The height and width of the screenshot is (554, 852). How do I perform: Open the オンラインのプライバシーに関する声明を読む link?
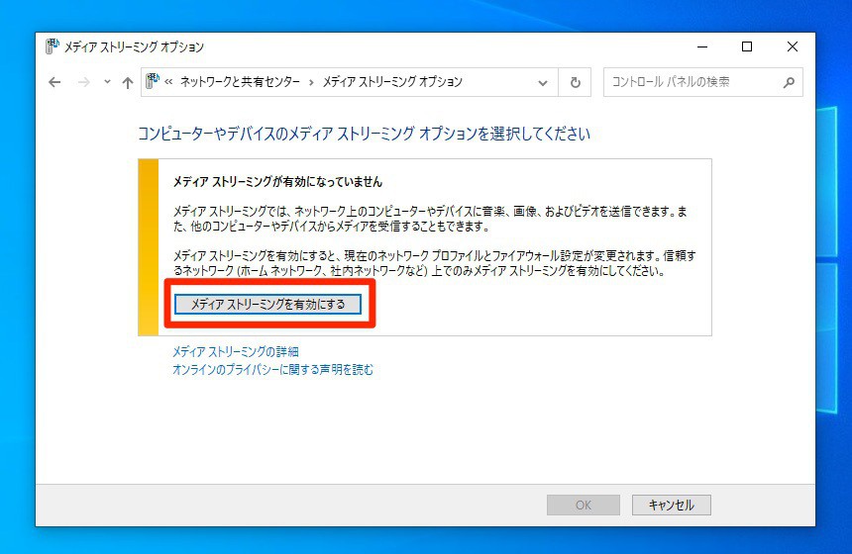272,370
